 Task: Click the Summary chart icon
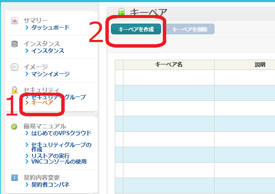[15, 21]
